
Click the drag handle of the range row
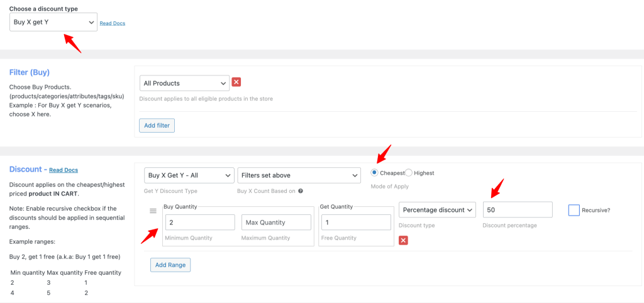(153, 211)
